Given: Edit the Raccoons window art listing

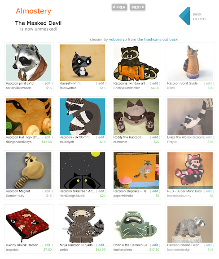Looking at the screenshot, I should [x=155, y=83].
